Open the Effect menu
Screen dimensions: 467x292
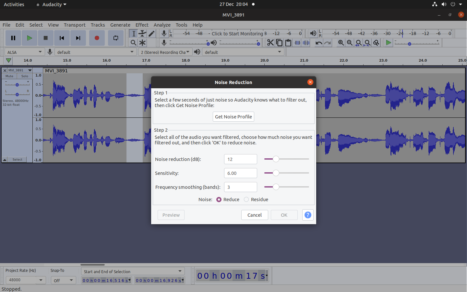[142, 25]
